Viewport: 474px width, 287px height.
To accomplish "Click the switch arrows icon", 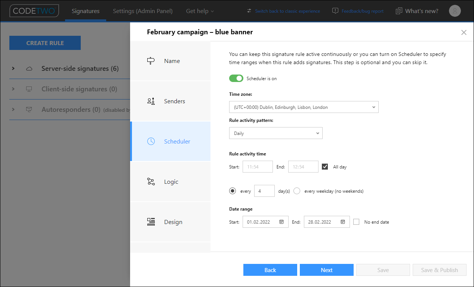I will coord(249,11).
